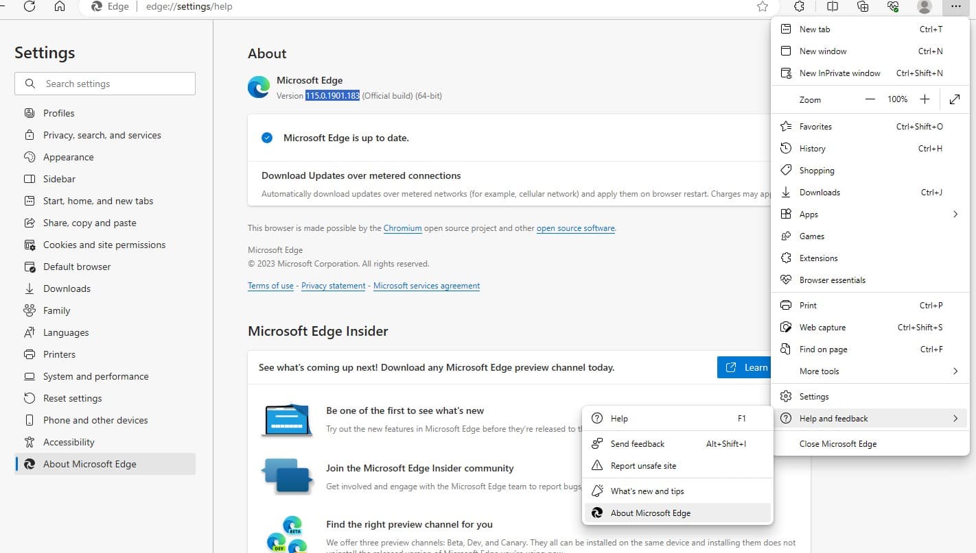Click the favorites star in the address bar
976x553 pixels.
tap(762, 7)
